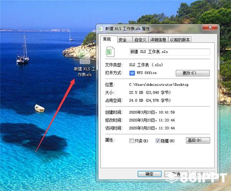Click the dialog title 新建 XLS 工作表.xls 属性
Screen dimensions: 231x191
127,28
